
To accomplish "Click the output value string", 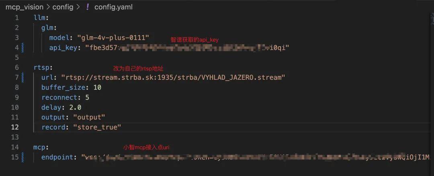I will (x=89, y=117).
